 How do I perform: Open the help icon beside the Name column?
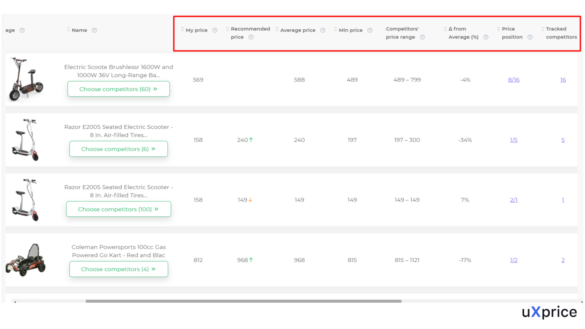click(x=94, y=30)
